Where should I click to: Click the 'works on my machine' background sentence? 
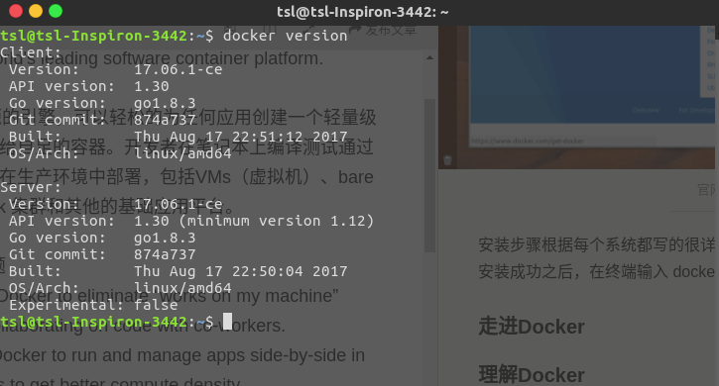(248, 296)
